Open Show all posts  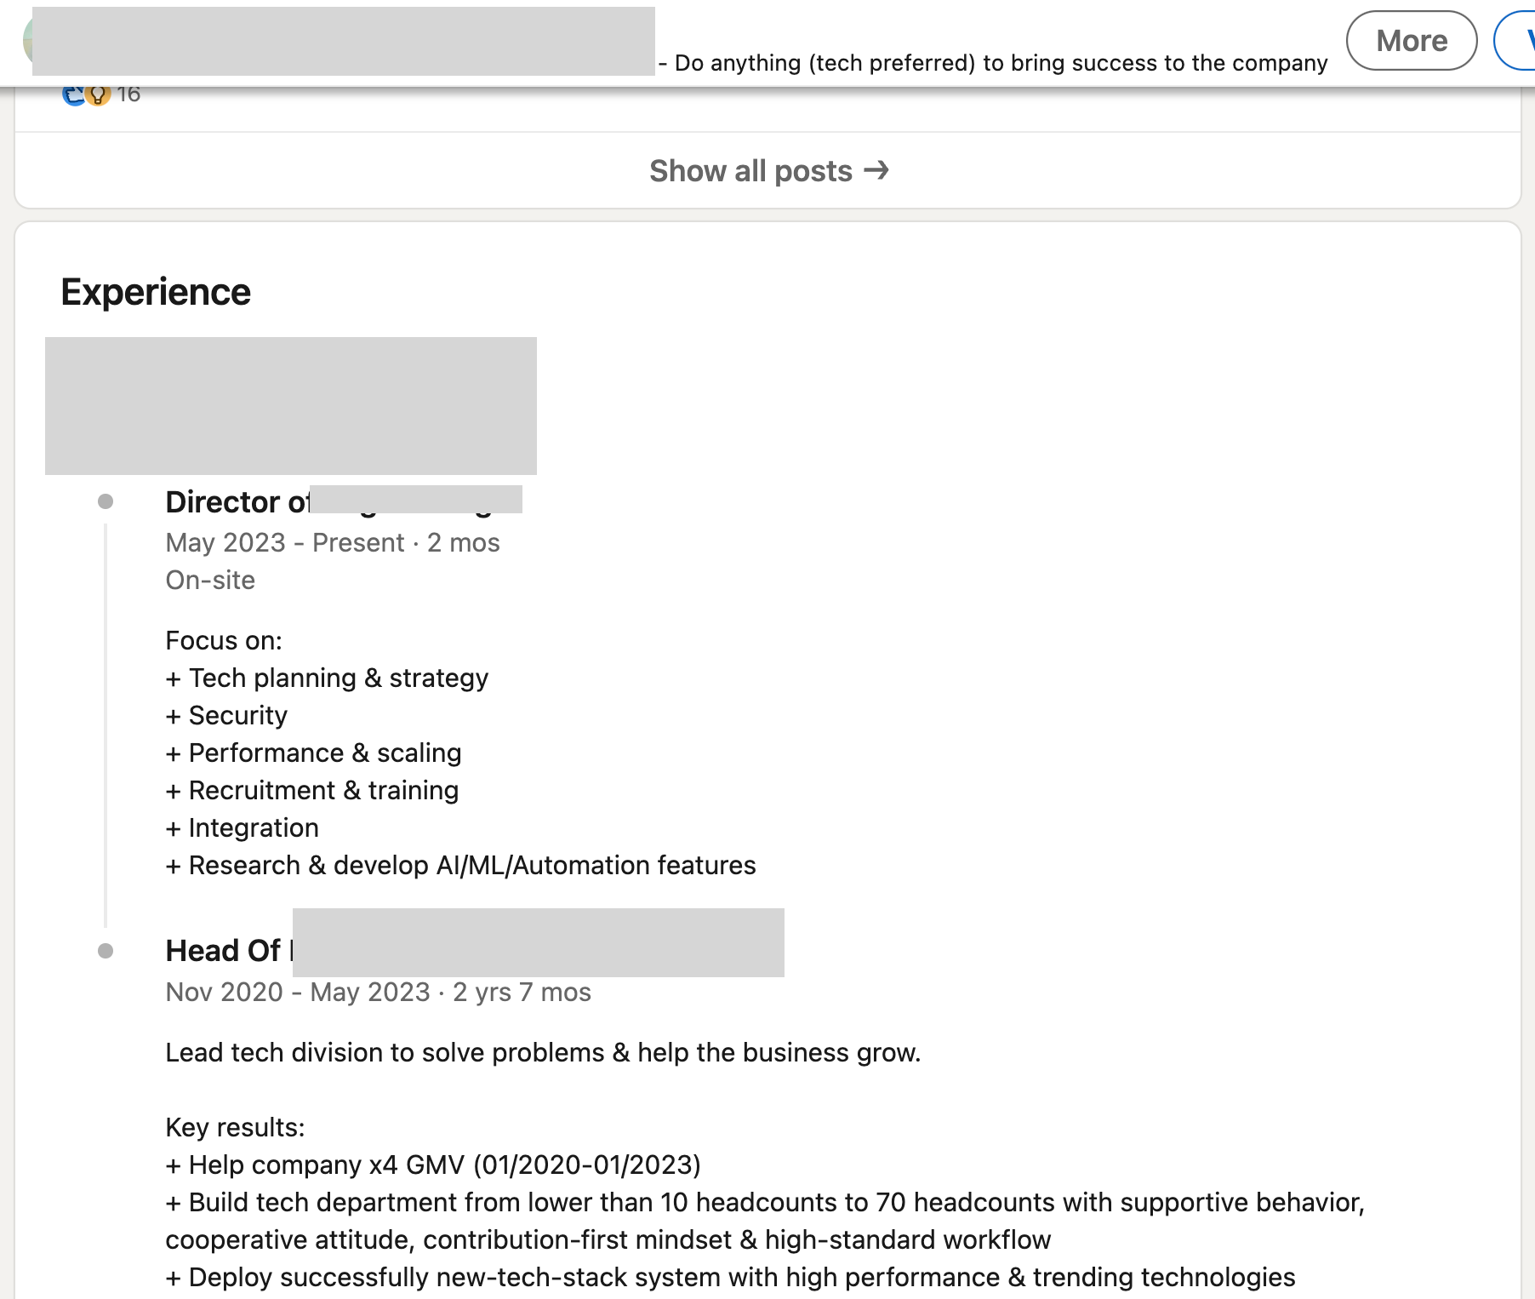[x=749, y=171]
